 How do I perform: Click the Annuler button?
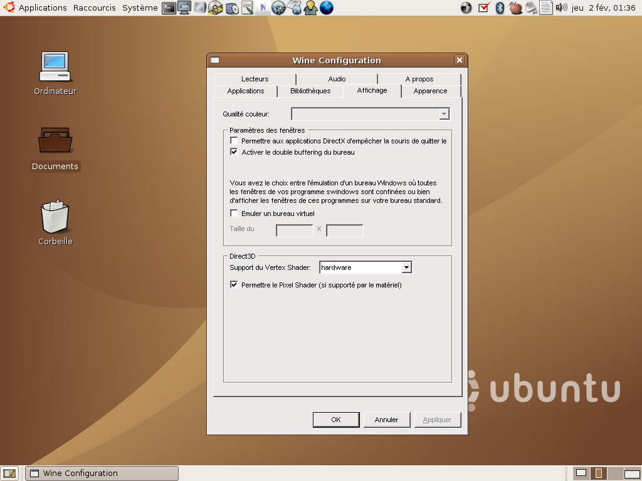click(386, 420)
